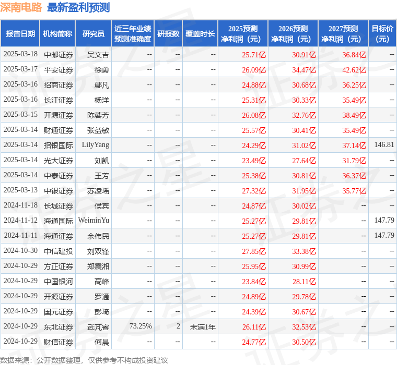Select the 目标价 column header

coord(382,33)
